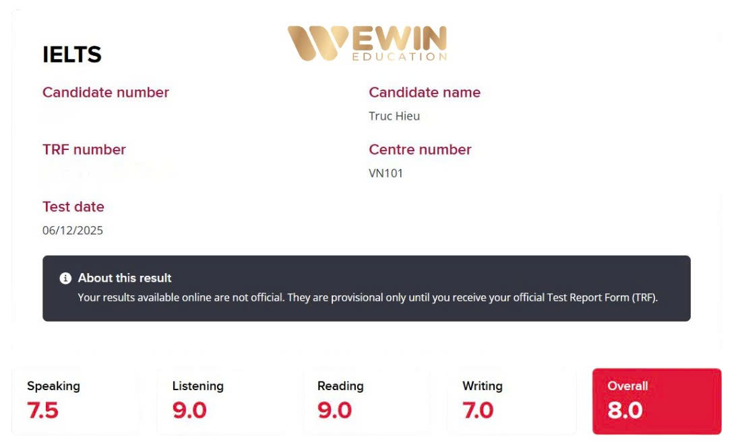The width and height of the screenshot is (734, 446).
Task: Open the Writing 7.0 score card
Action: pos(511,401)
